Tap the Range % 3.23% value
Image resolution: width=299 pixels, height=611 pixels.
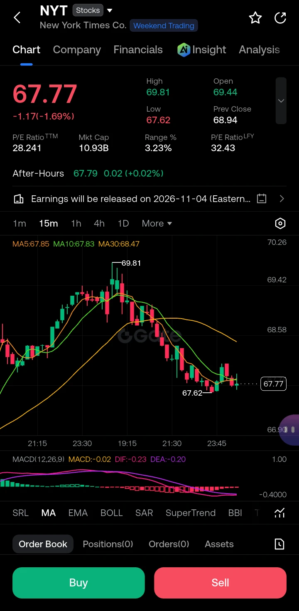[158, 148]
